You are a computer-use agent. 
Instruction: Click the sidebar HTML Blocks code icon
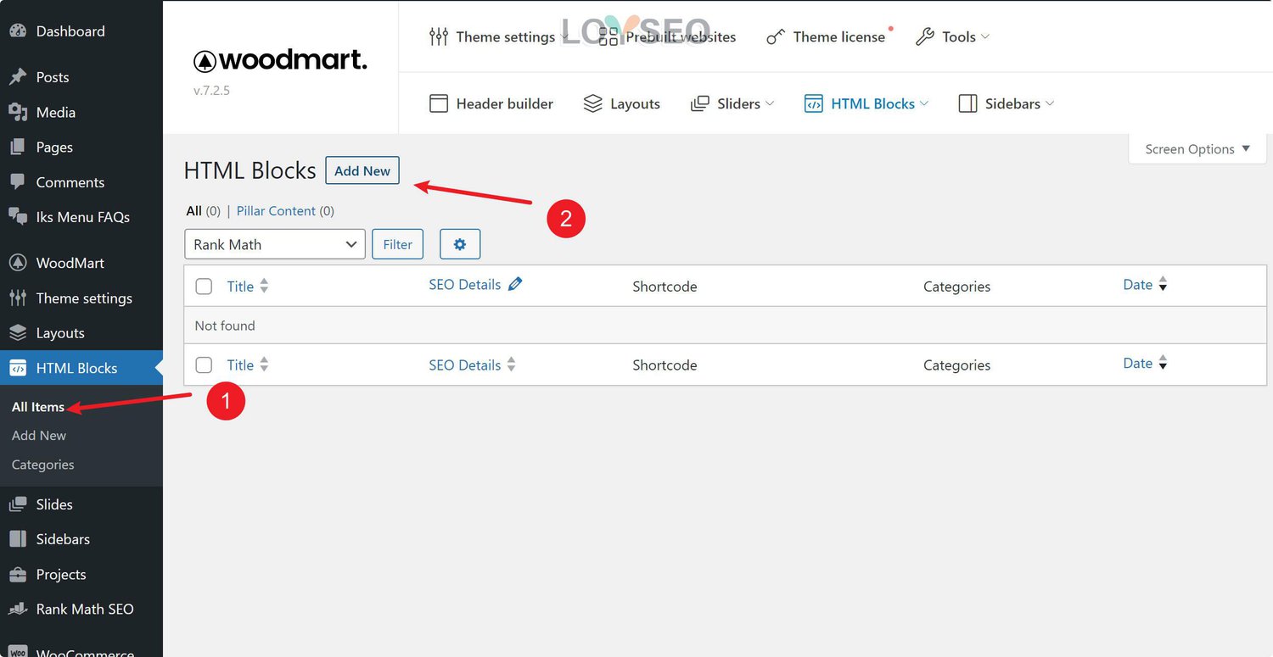(18, 368)
